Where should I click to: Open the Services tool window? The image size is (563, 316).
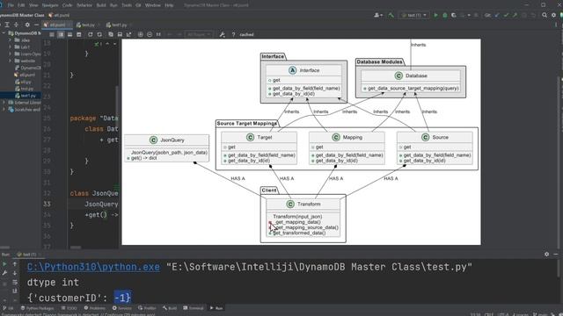click(122, 308)
